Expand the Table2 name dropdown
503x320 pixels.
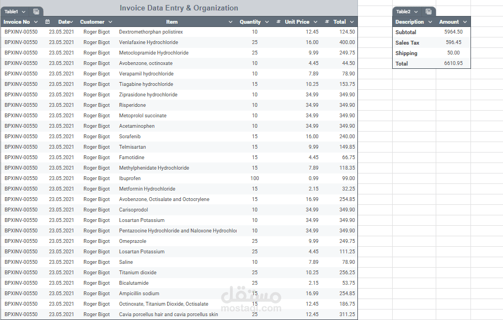(x=416, y=12)
